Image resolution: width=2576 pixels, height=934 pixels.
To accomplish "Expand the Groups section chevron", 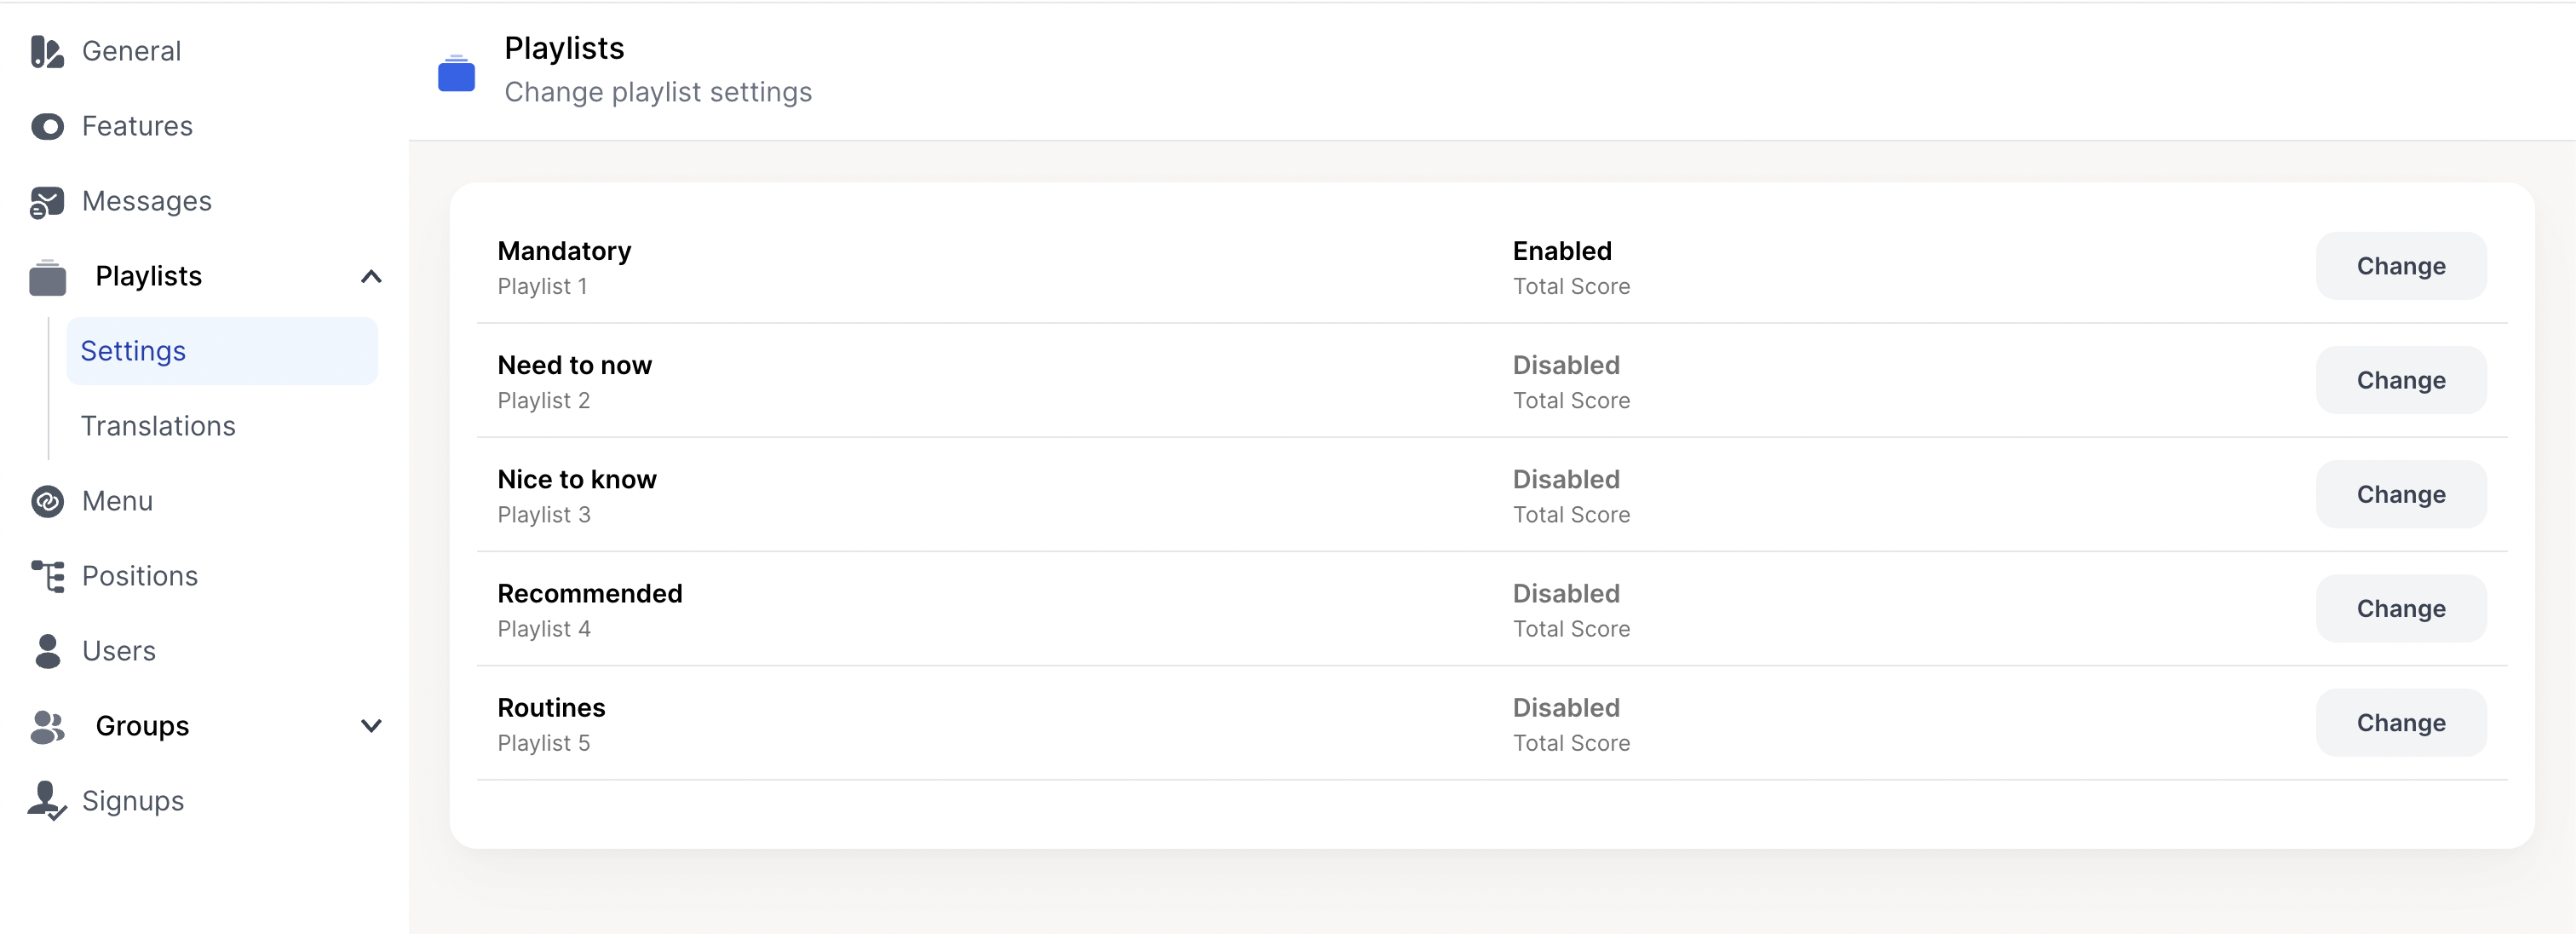I will pyautogui.click(x=371, y=726).
